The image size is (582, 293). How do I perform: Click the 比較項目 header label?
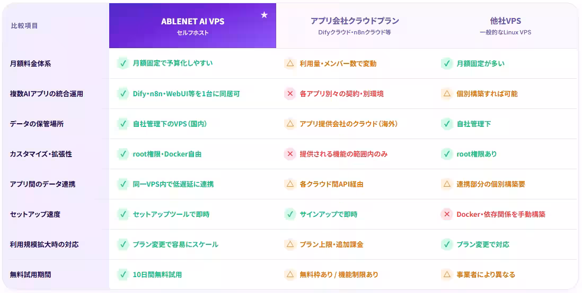(24, 25)
